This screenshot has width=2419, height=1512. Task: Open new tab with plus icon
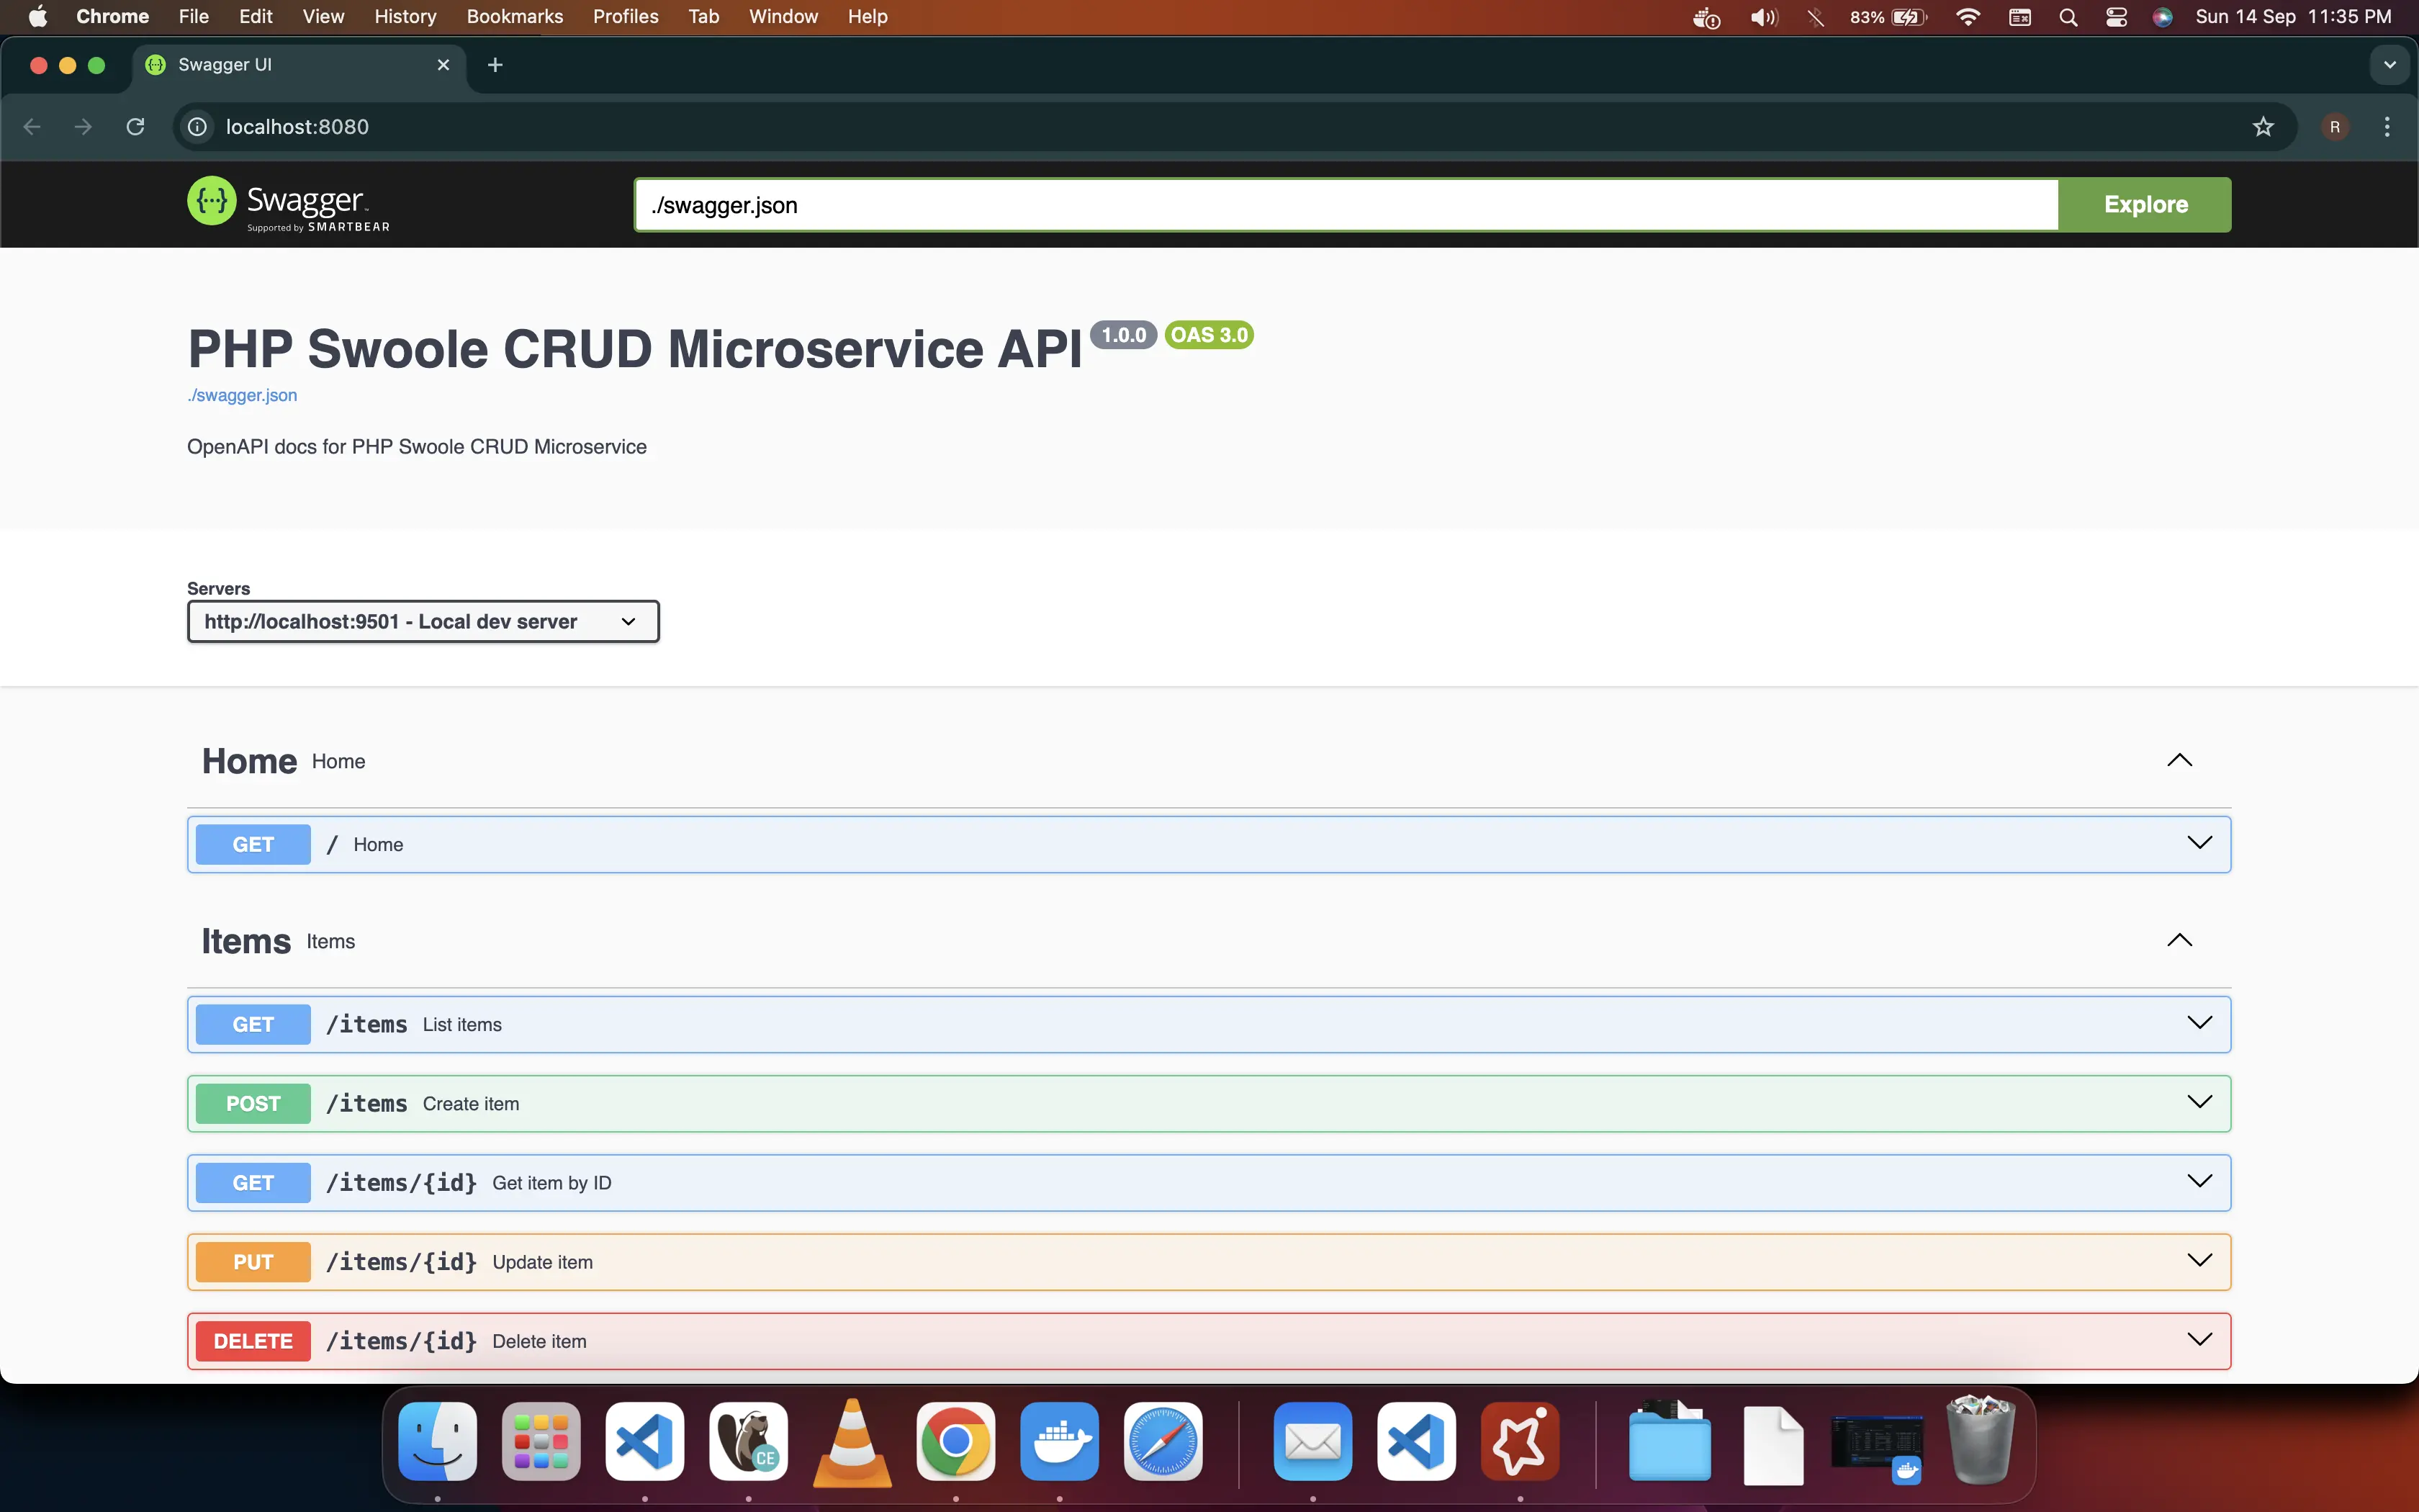click(x=495, y=65)
